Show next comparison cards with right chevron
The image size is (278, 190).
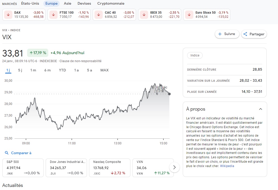point(174,167)
